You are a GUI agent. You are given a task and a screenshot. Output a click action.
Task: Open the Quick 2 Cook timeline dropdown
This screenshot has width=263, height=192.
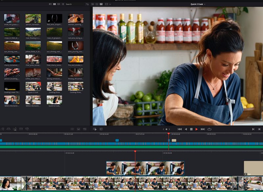pyautogui.click(x=198, y=4)
